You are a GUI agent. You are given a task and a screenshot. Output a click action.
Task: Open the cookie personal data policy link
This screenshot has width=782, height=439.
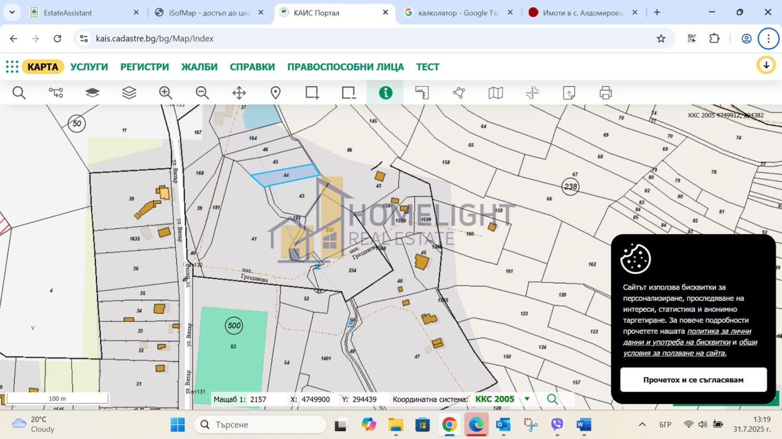click(x=718, y=332)
